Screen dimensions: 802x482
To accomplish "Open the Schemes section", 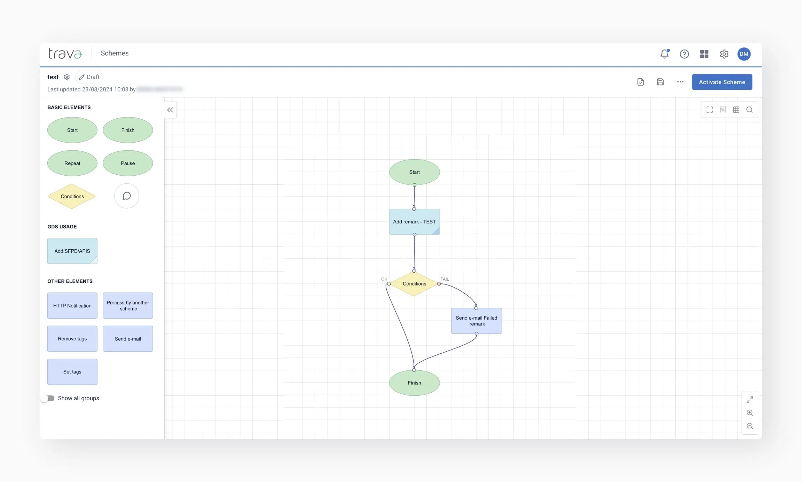I will (x=115, y=53).
